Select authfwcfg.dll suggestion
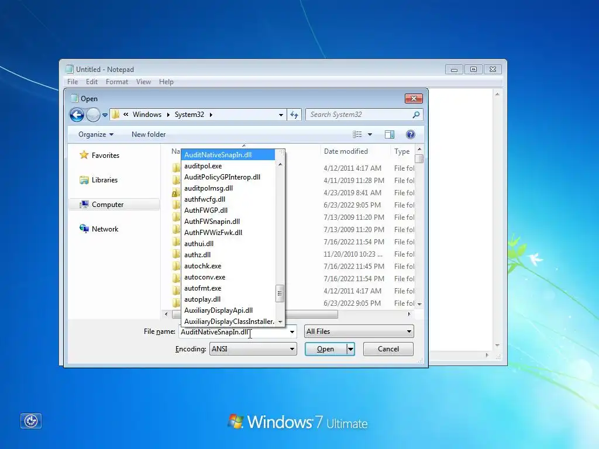The image size is (599, 449). (x=228, y=199)
